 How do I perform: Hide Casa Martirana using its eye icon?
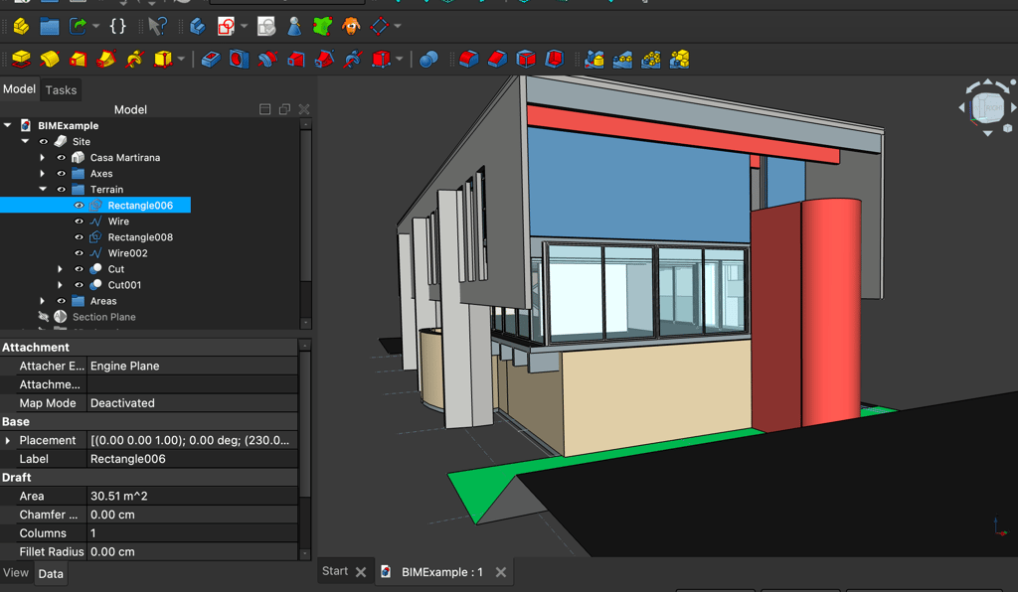[x=61, y=158]
